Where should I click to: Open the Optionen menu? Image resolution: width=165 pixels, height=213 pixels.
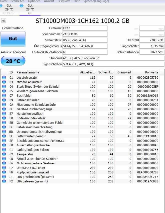coord(34,1)
